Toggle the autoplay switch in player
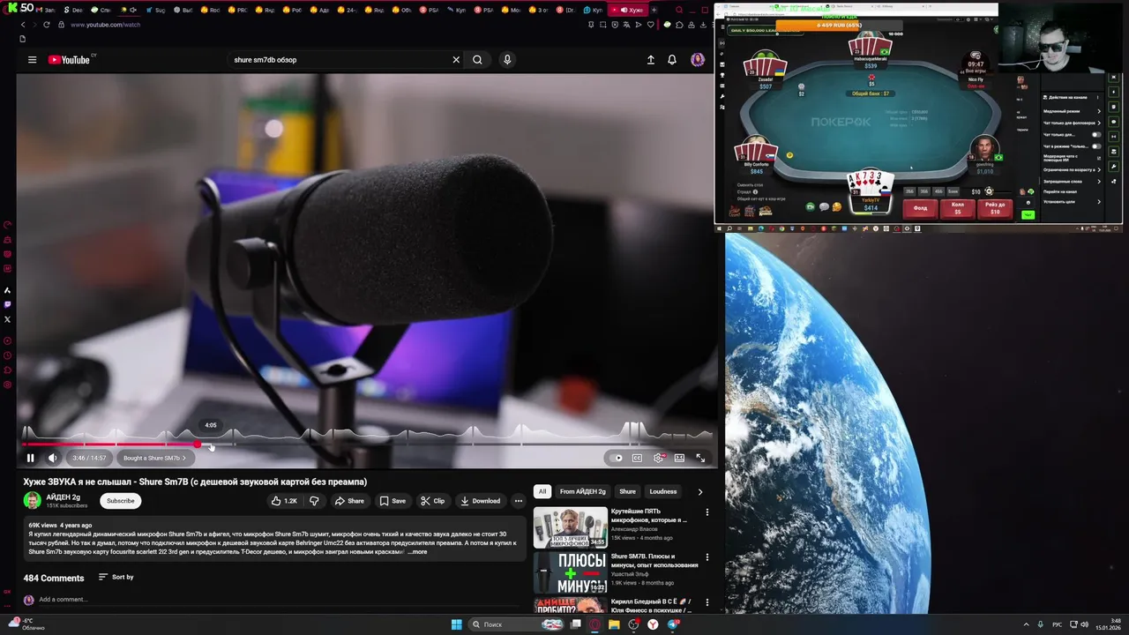The height and width of the screenshot is (635, 1129). click(616, 458)
